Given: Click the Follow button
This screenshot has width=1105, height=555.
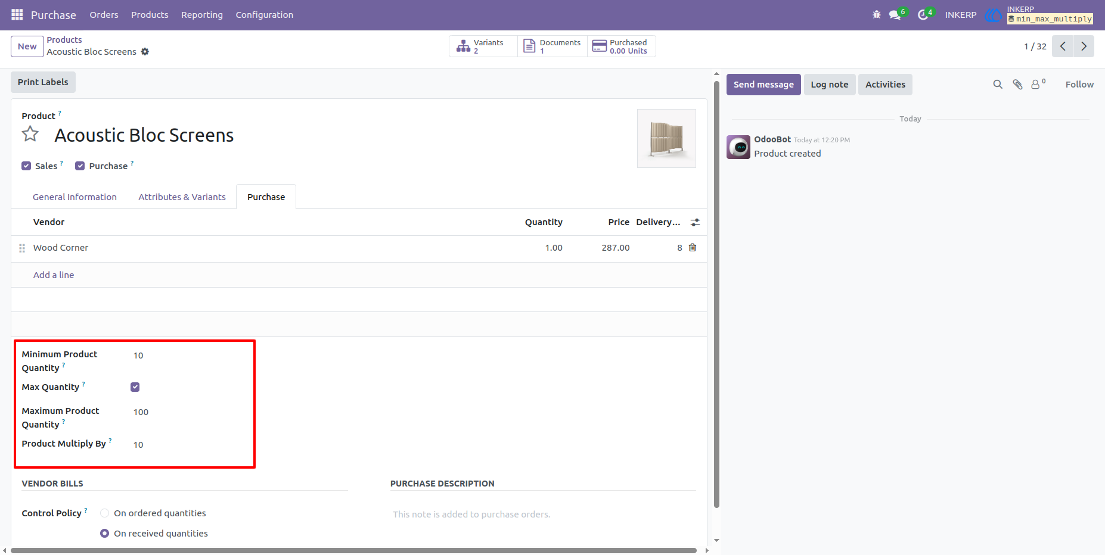Looking at the screenshot, I should pyautogui.click(x=1079, y=85).
